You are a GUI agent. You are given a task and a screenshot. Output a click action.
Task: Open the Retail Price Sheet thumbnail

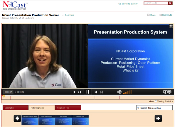[x=80, y=120]
